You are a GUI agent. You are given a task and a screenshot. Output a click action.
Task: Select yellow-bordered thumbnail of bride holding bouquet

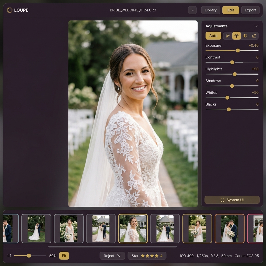click(197, 229)
